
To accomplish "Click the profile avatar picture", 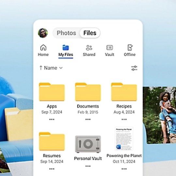I will point(43,33).
